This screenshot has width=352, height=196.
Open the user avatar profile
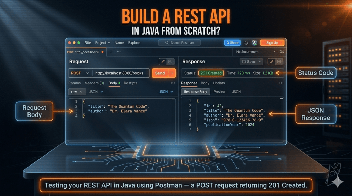[x=254, y=42]
